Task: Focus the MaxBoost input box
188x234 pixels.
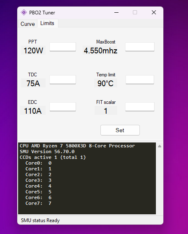Action: pyautogui.click(x=140, y=47)
